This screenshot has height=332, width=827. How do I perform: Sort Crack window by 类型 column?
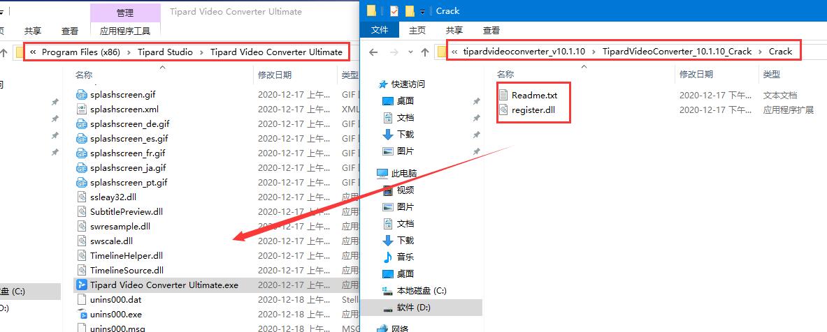(772, 75)
